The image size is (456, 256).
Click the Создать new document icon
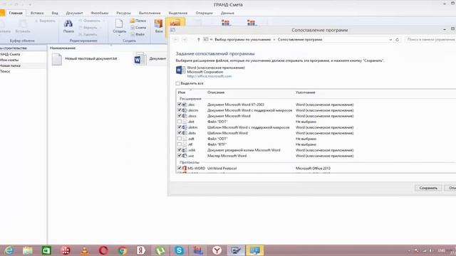tap(119, 23)
